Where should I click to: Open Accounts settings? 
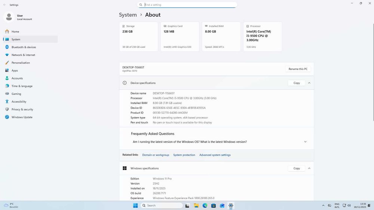click(30, 78)
